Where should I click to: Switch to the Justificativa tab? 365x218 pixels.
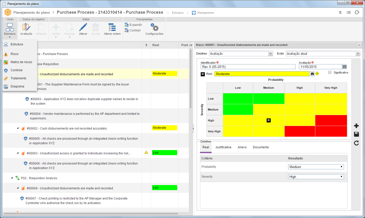pos(223,147)
